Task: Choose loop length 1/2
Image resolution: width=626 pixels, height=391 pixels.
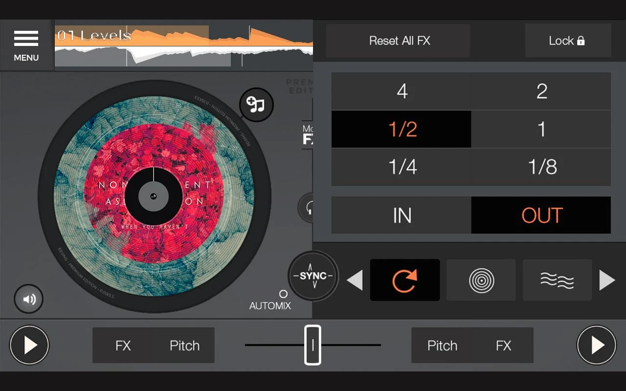Action: point(402,129)
